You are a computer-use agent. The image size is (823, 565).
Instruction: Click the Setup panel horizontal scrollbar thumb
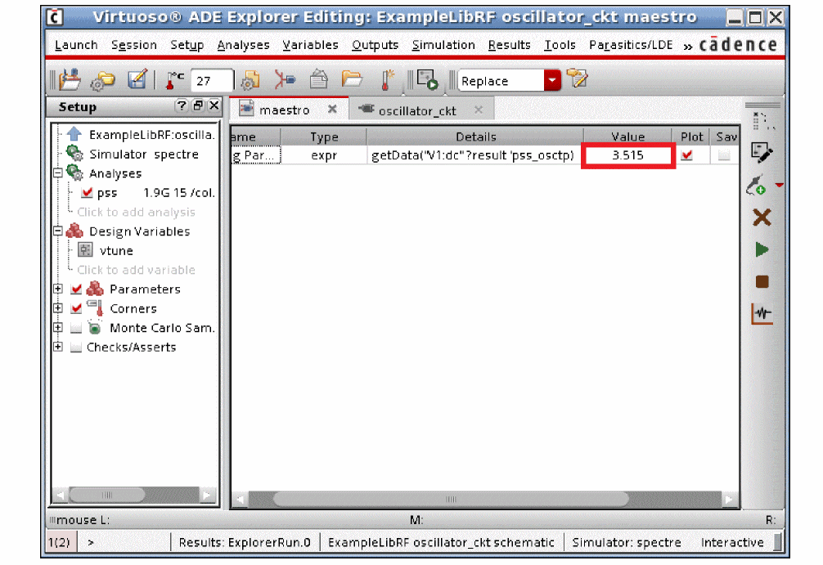(x=107, y=495)
